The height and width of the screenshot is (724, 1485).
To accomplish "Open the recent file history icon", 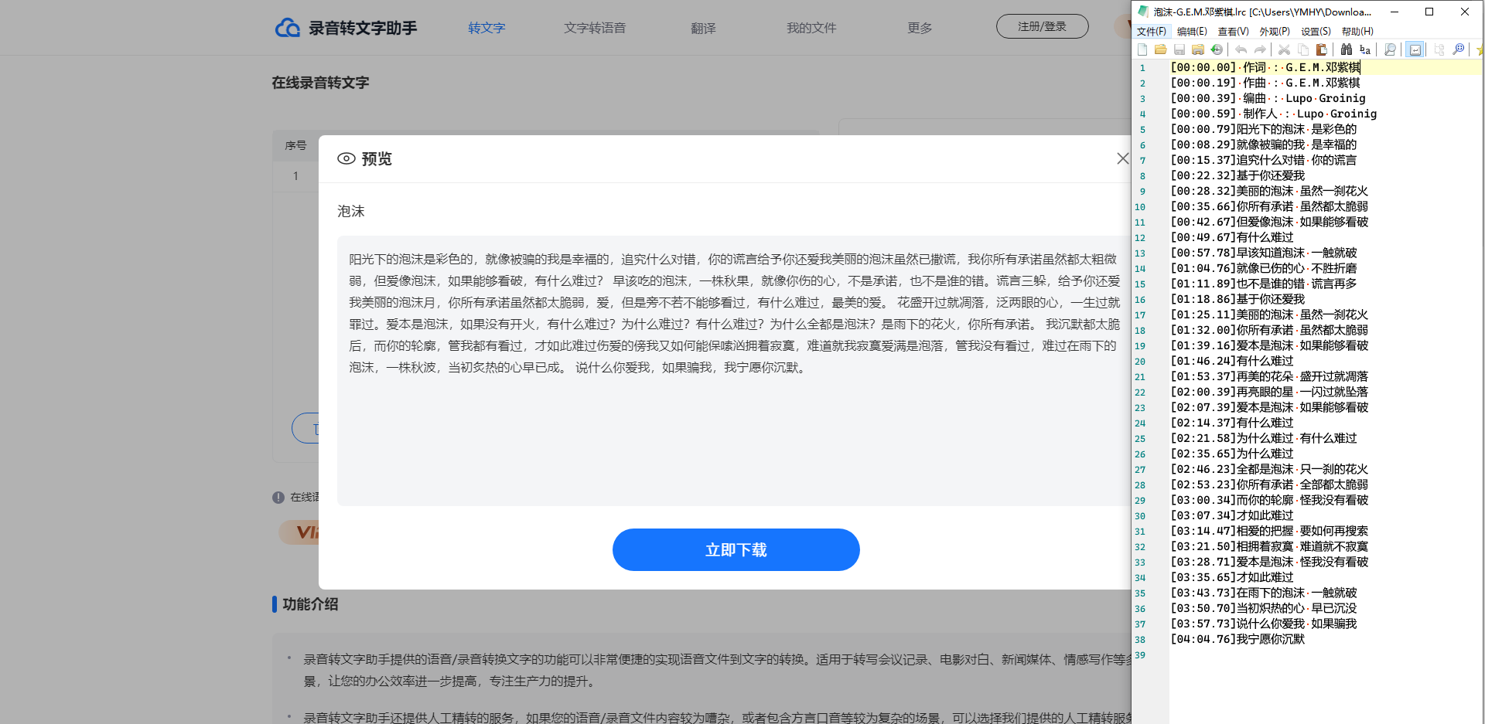I will [x=1217, y=49].
